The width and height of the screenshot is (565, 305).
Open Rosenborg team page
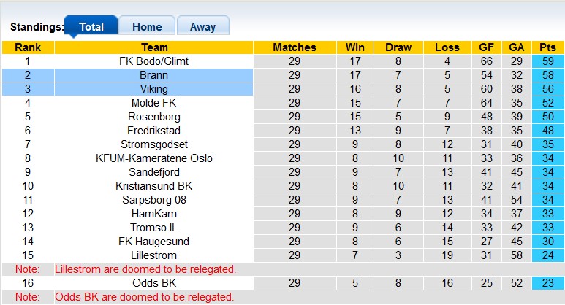pyautogui.click(x=153, y=117)
